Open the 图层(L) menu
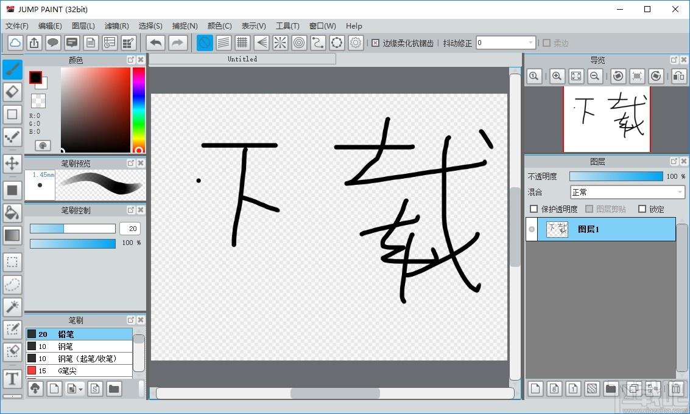The width and height of the screenshot is (690, 414). (83, 26)
